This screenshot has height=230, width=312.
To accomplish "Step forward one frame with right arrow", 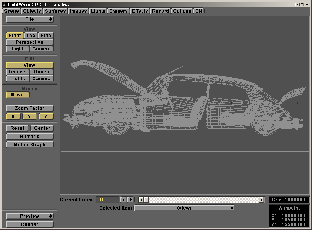I will pos(130,200).
